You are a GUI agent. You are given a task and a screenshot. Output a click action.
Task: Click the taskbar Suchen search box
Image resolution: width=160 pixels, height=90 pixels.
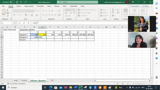[x=24, y=87]
